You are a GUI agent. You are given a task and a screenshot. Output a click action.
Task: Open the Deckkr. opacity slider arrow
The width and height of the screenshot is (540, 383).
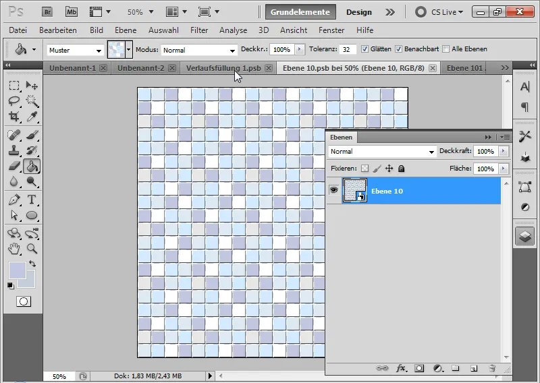pos(299,49)
